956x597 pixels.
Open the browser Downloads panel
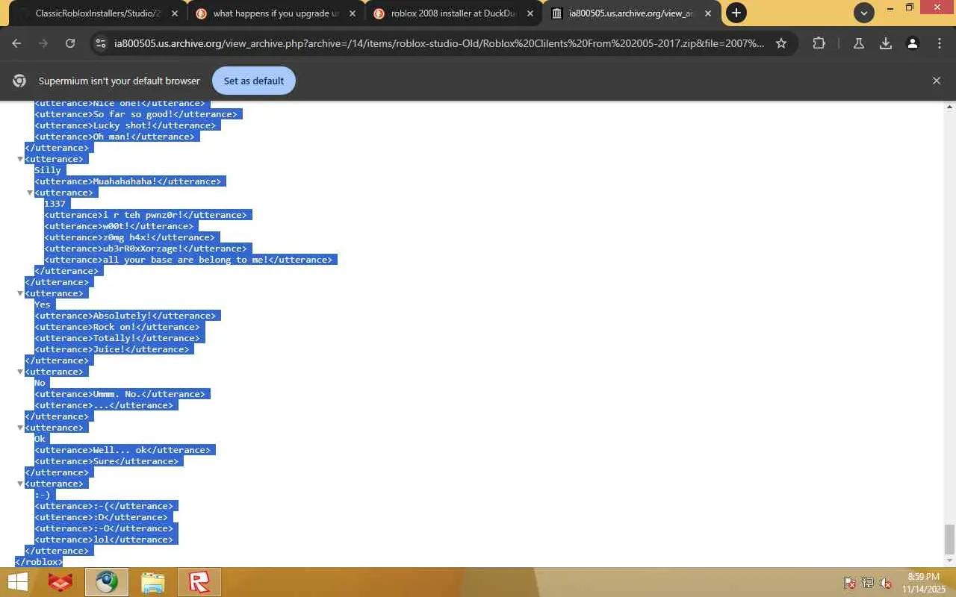[886, 43]
